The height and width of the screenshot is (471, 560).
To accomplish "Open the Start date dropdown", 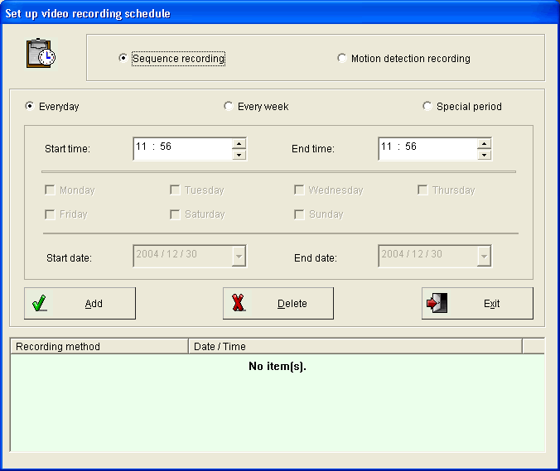I will (x=239, y=257).
